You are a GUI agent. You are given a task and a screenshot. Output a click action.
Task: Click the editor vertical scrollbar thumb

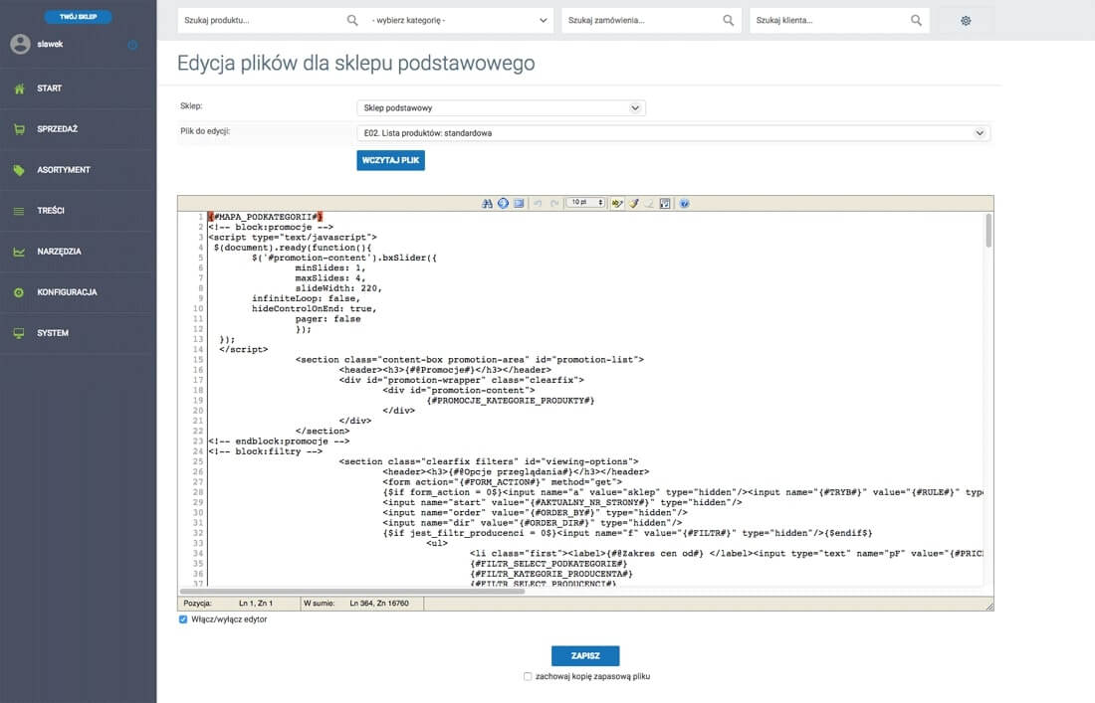988,230
